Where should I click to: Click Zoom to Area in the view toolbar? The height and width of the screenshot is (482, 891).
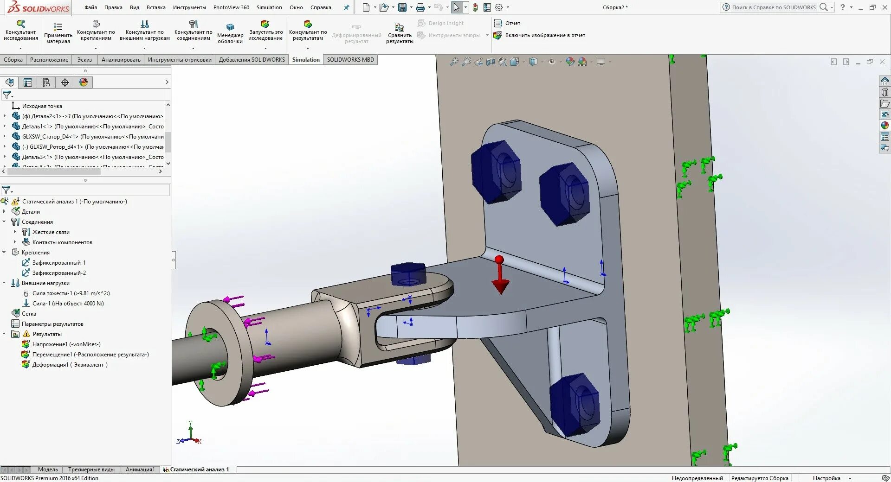(x=466, y=62)
